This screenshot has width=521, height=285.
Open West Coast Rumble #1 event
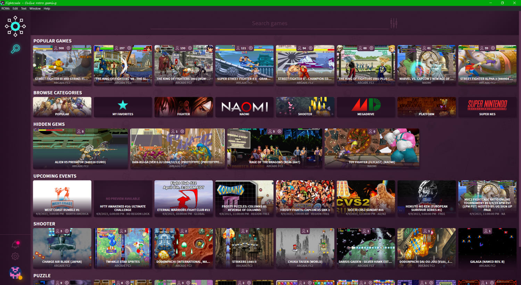[x=62, y=199]
